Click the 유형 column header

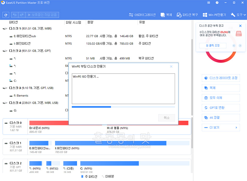(142, 22)
